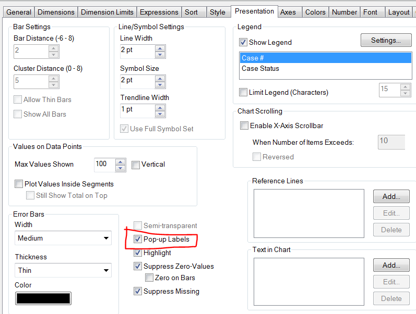Enable X-Axis Scrollbar checkbox
416x314 pixels.
244,125
